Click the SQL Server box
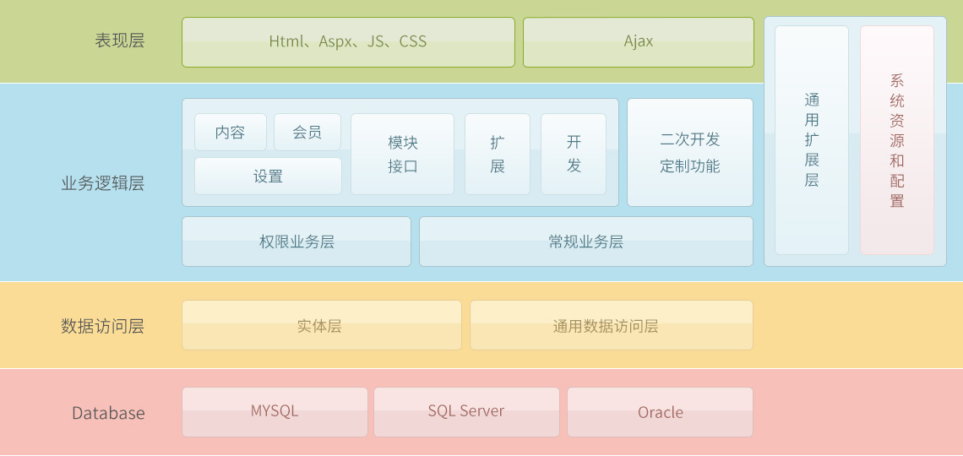The image size is (963, 456). click(466, 412)
